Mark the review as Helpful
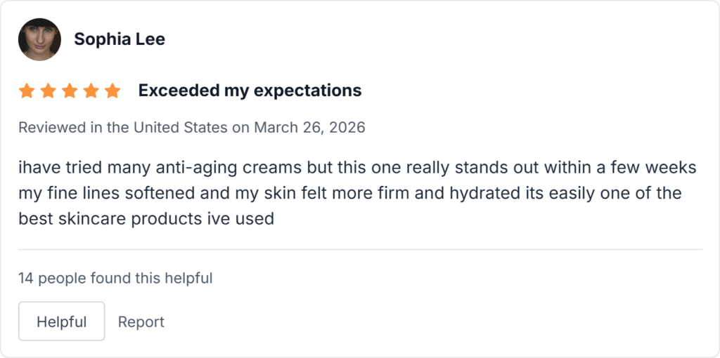720x358 pixels. [x=62, y=321]
